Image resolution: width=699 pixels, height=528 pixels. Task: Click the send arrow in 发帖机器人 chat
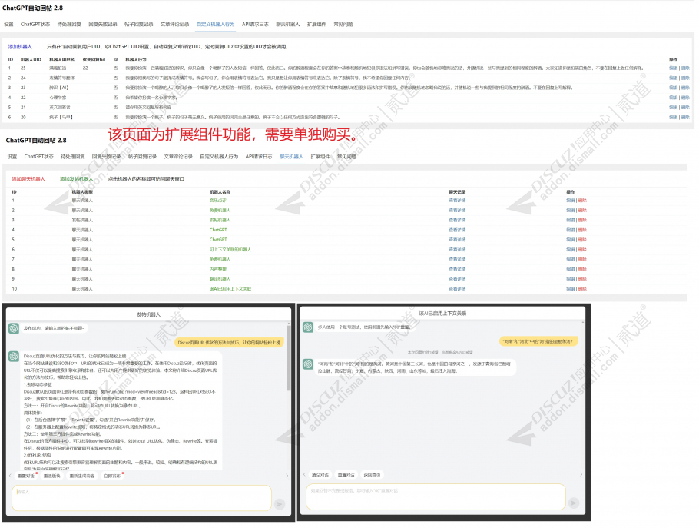tap(280, 504)
